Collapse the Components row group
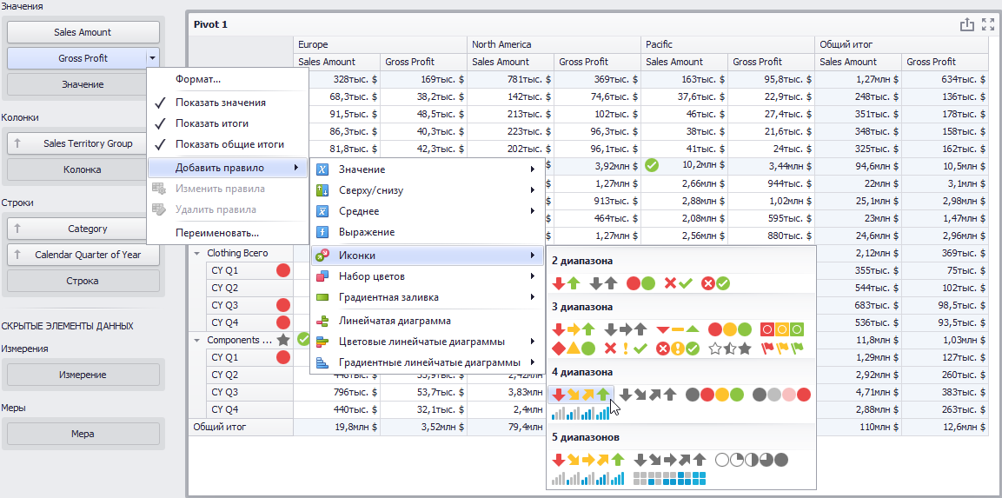 click(196, 340)
